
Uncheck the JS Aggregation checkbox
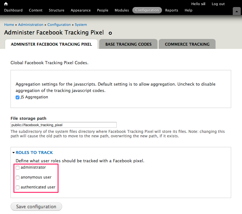pyautogui.click(x=18, y=97)
